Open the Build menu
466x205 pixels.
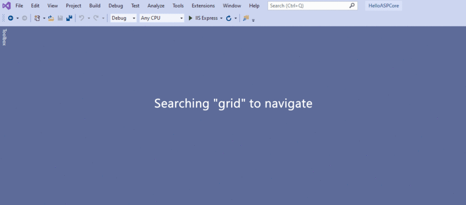click(x=95, y=5)
